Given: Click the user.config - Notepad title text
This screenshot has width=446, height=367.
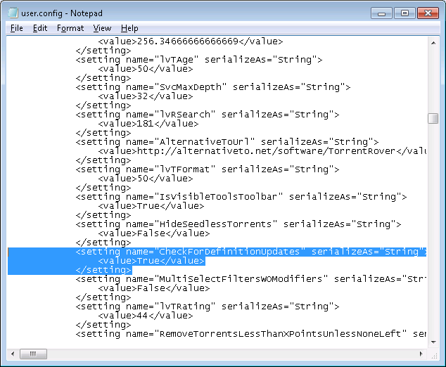Looking at the screenshot, I should [x=62, y=13].
